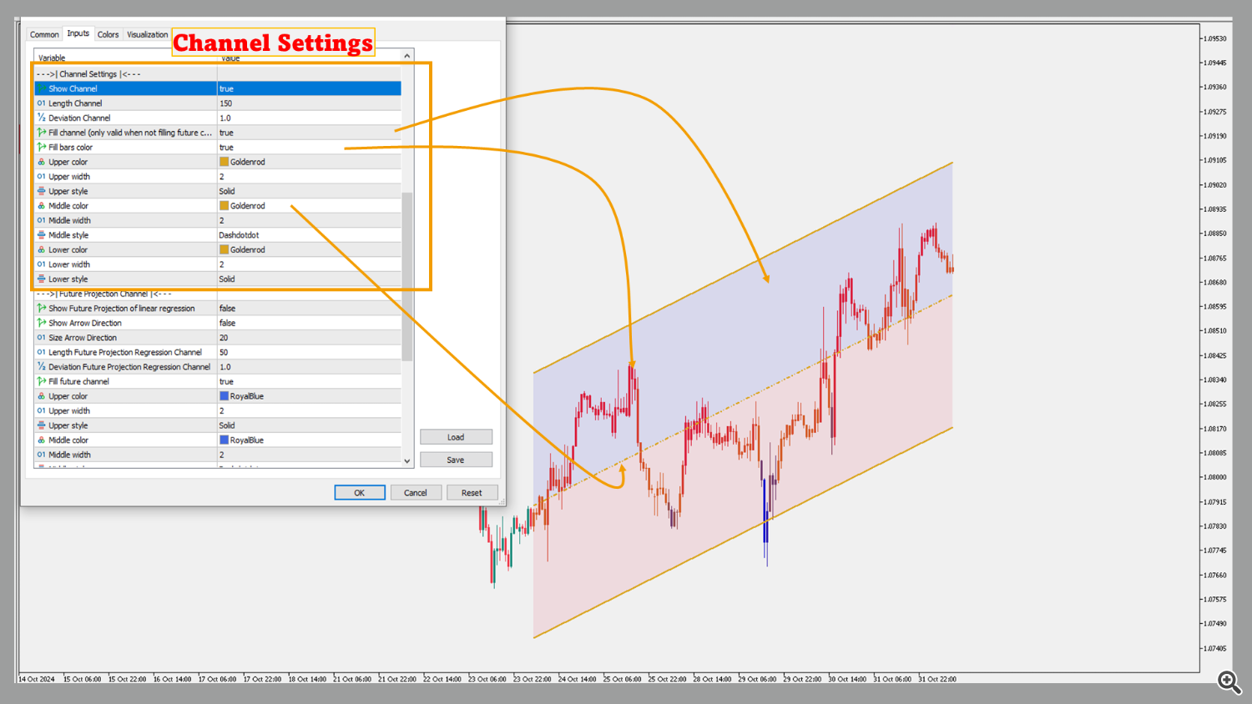Click the scrollbar down arrow of the inputs list
This screenshot has height=704, width=1252.
point(407,461)
